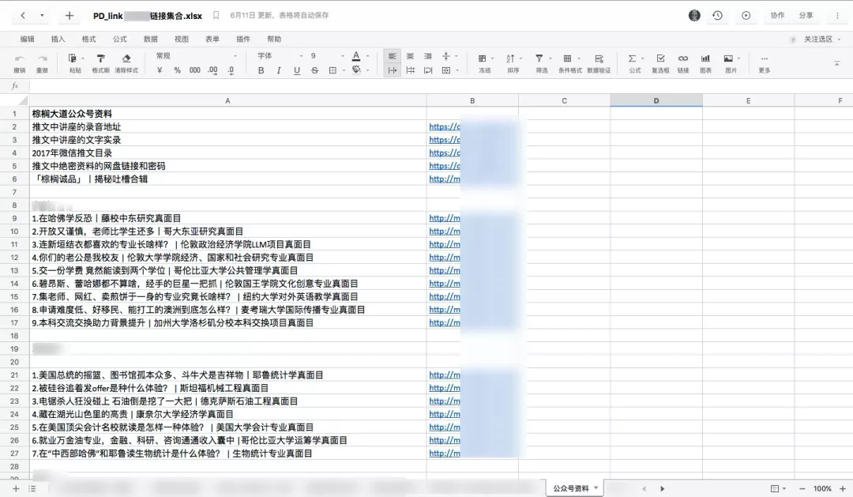Insert a checkbox into the cell
The height and width of the screenshot is (497, 853).
(659, 58)
